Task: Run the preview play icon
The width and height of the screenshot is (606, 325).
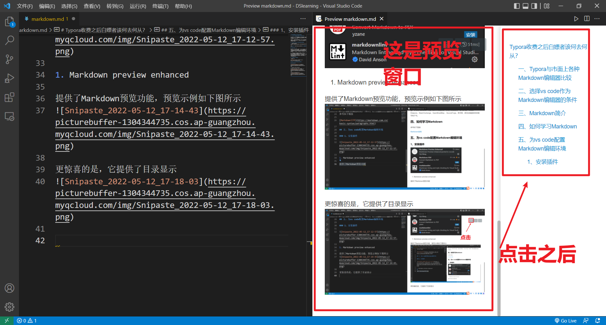Action: pyautogui.click(x=576, y=19)
